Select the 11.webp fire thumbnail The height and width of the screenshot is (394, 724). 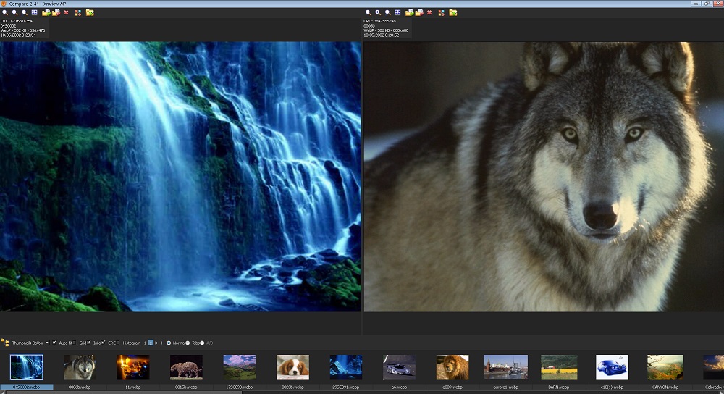pos(132,367)
